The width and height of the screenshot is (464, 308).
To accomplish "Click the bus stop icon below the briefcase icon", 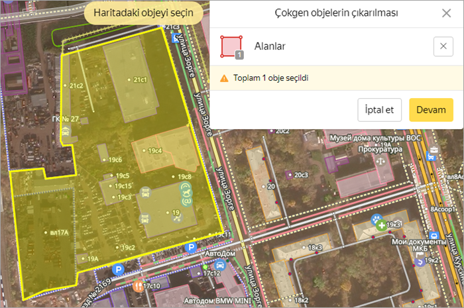I will 431,156.
